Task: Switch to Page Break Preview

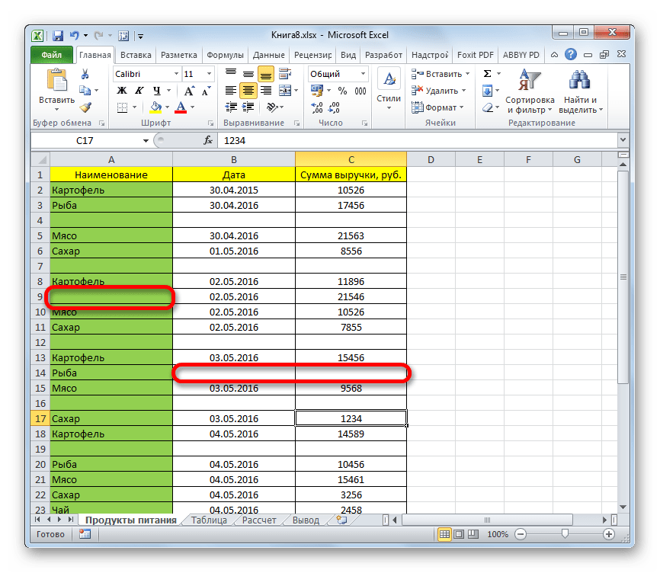Action: point(473,534)
